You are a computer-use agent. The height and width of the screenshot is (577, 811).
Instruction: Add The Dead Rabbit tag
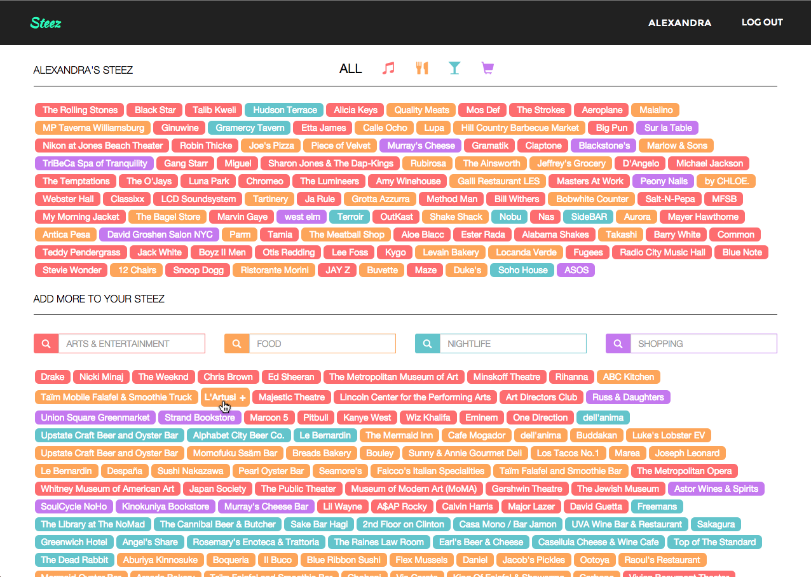74,560
